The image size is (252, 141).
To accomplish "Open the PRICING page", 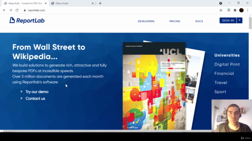I will 175,21.
